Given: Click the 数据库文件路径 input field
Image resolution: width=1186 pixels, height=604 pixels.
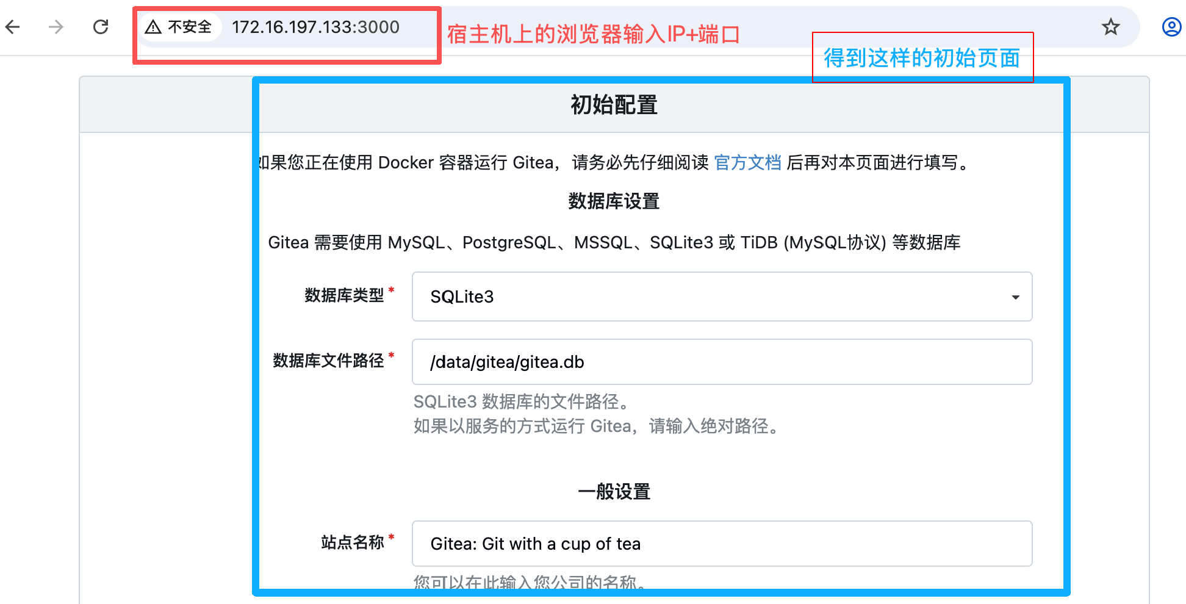Looking at the screenshot, I should coord(722,362).
